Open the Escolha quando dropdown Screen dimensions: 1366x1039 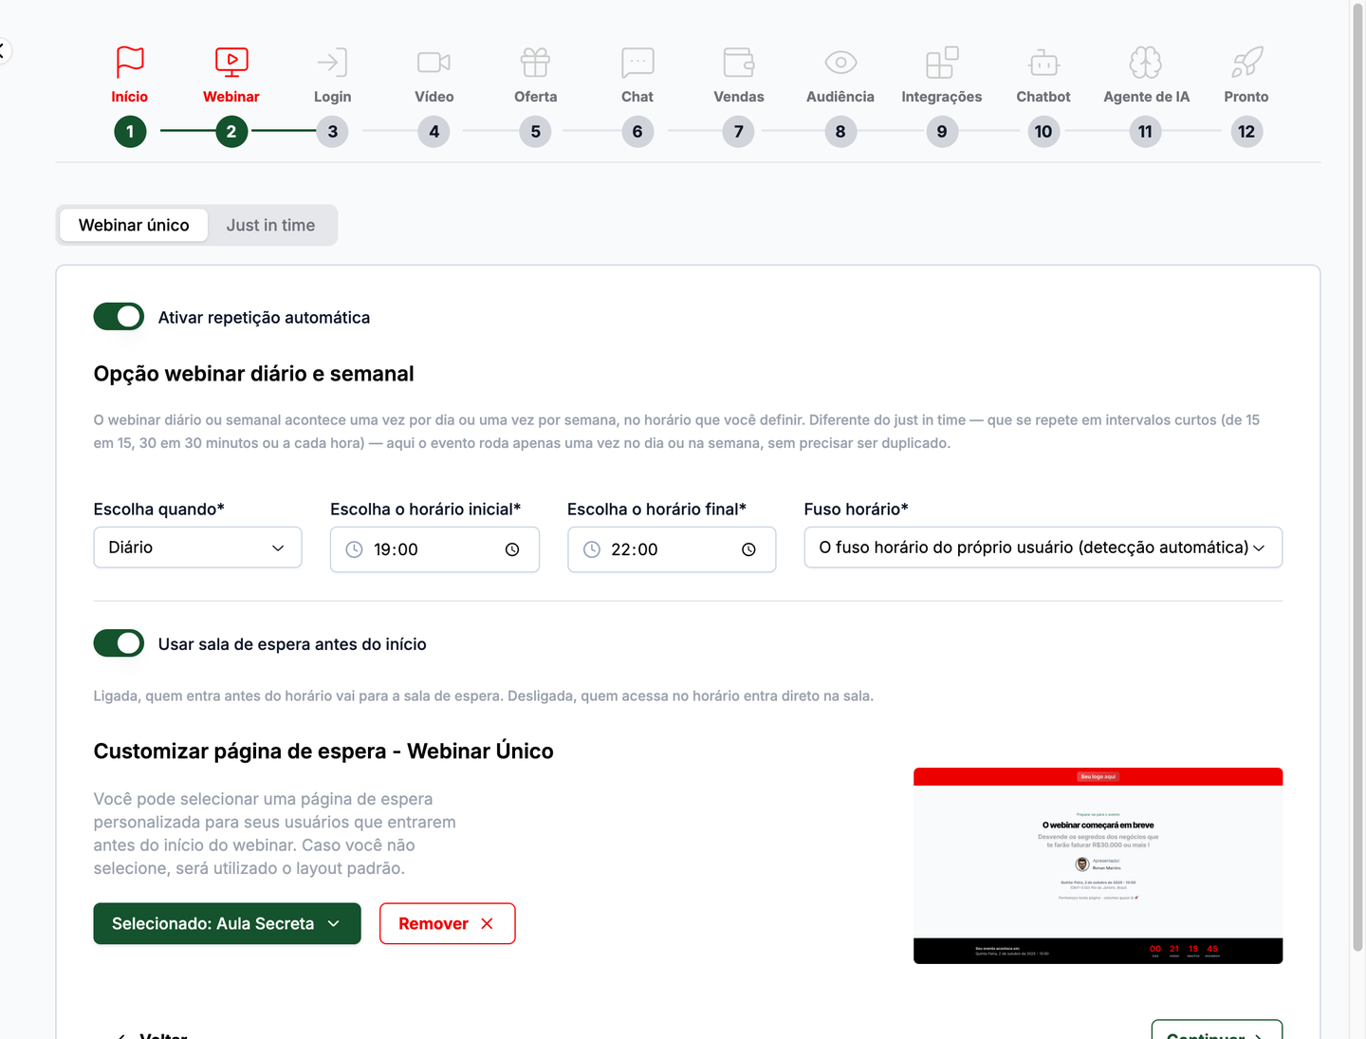197,547
